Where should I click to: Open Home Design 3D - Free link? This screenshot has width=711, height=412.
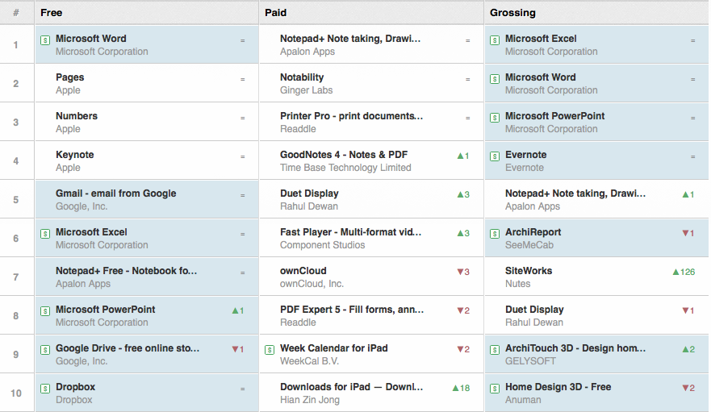pyautogui.click(x=558, y=387)
